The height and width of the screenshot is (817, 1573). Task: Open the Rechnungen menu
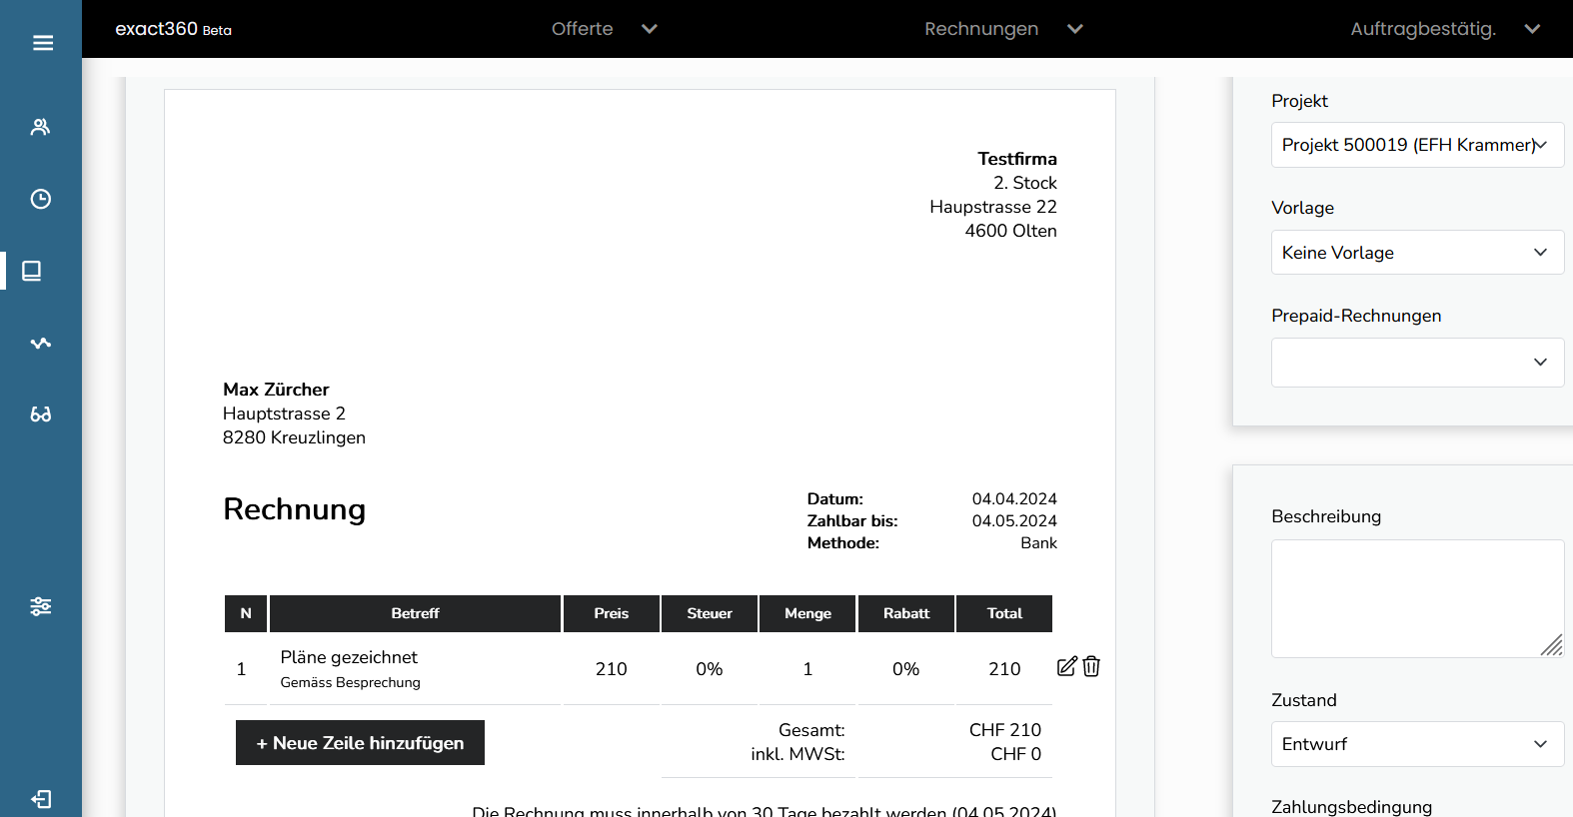coord(1002,29)
